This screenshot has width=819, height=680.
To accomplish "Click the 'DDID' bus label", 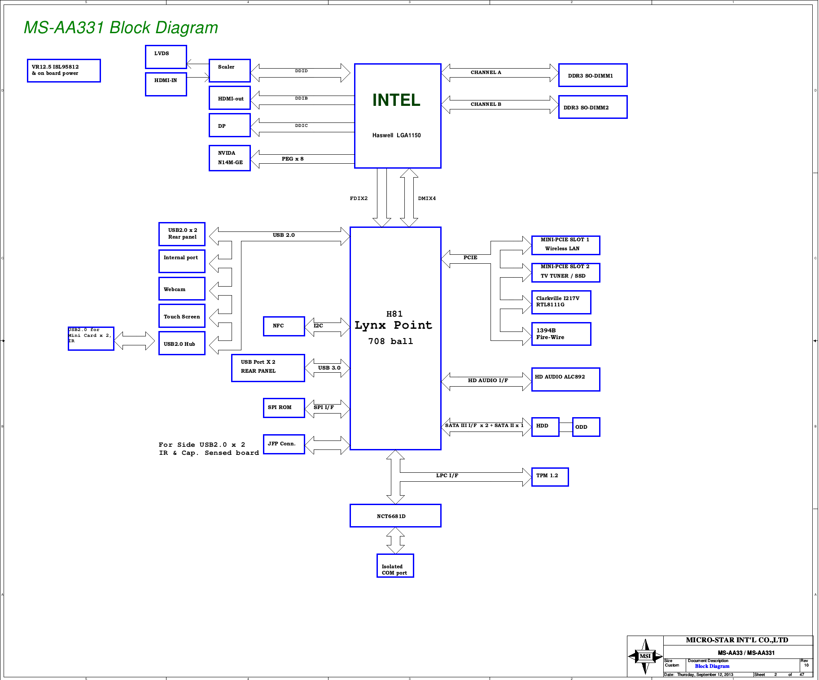I will click(x=302, y=71).
